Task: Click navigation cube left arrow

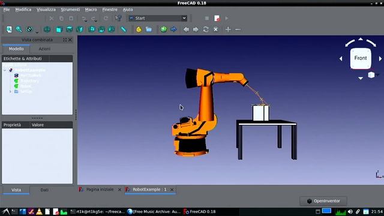Action: click(x=341, y=59)
